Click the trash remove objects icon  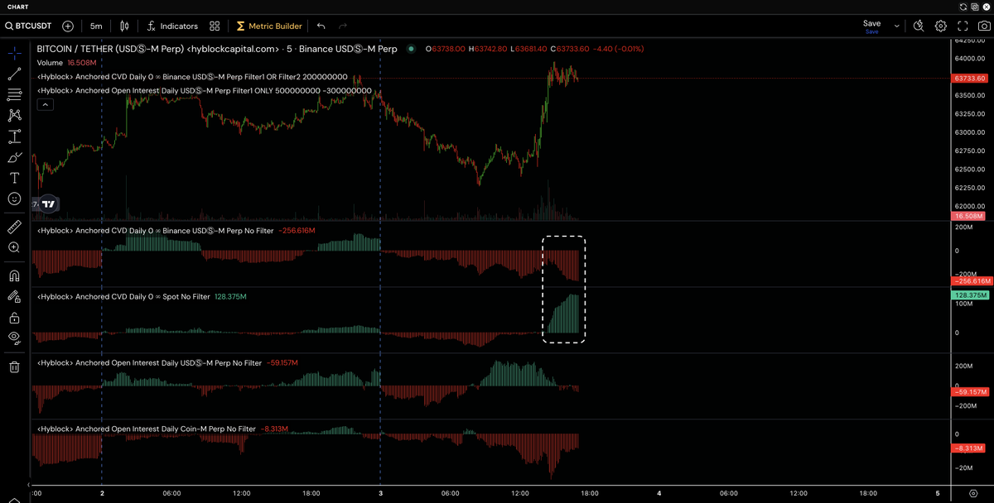[14, 366]
